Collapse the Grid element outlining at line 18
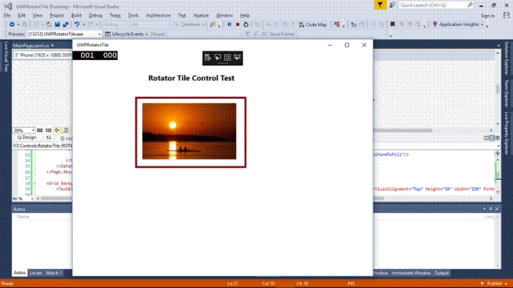The width and height of the screenshot is (513, 288). pyautogui.click(x=35, y=183)
